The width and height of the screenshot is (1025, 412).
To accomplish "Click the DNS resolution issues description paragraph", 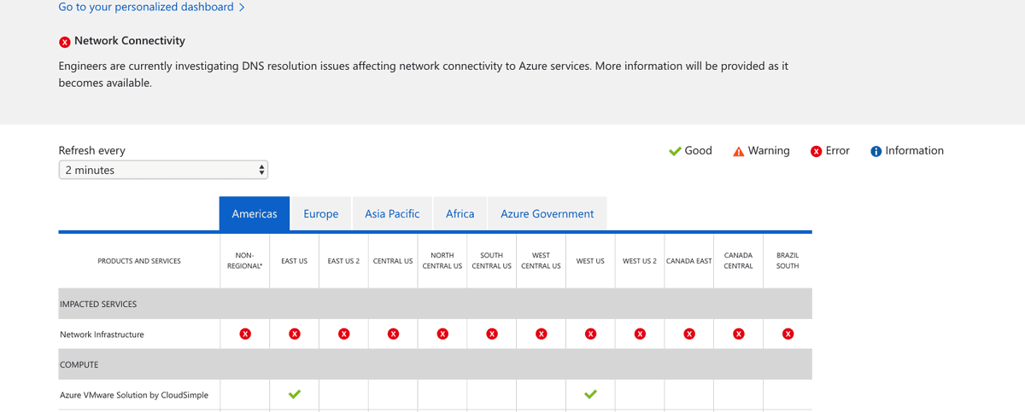I will (x=424, y=74).
